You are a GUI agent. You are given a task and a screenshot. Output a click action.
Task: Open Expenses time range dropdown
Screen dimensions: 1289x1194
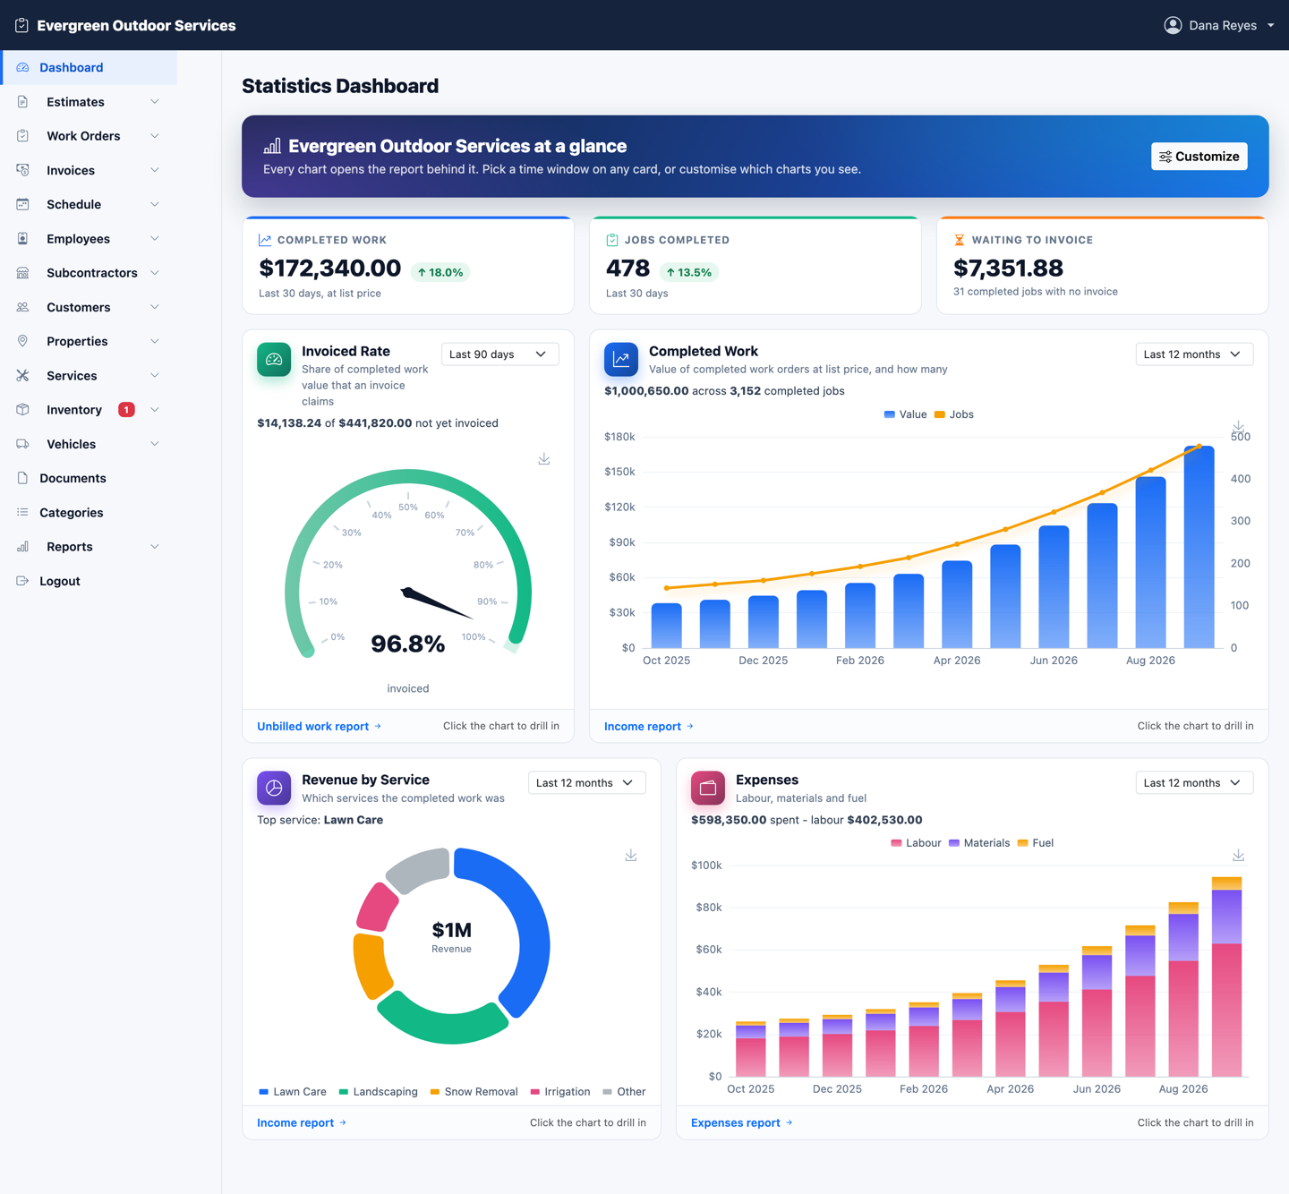pyautogui.click(x=1194, y=783)
